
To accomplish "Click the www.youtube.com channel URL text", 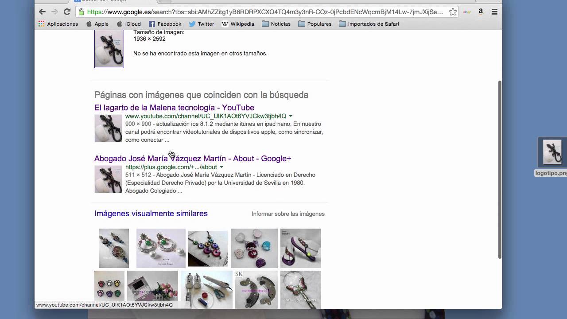I will click(206, 117).
